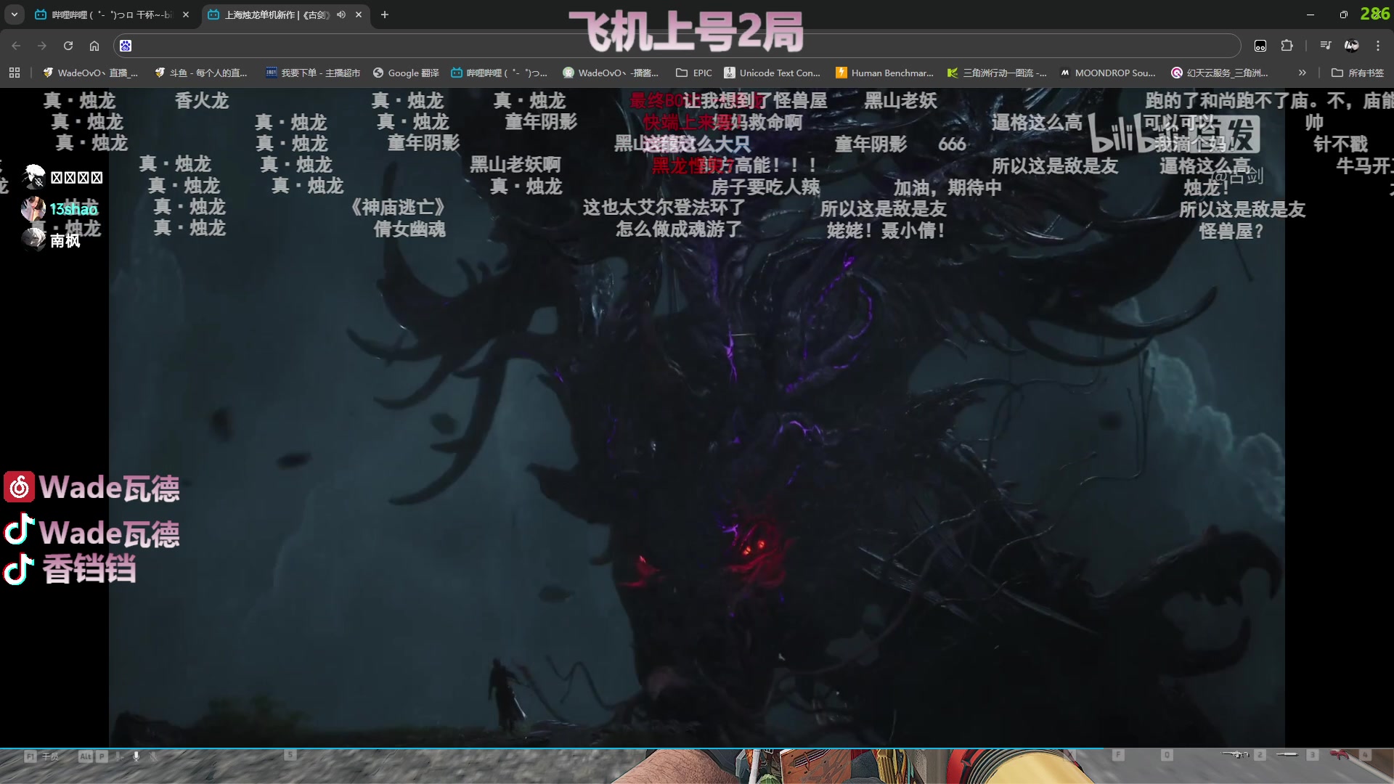Open the 斗鱼 bookmark

coord(201,73)
